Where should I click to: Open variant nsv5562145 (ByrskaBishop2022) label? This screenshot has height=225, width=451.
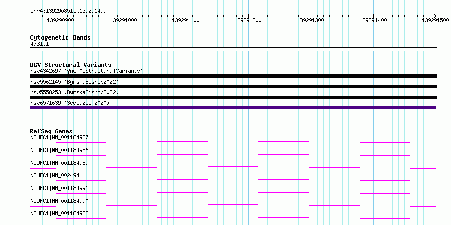click(x=74, y=82)
